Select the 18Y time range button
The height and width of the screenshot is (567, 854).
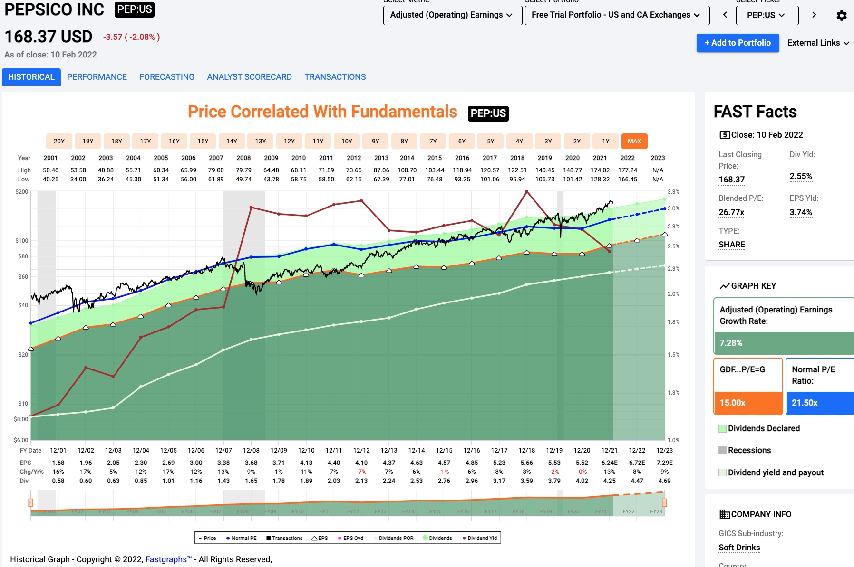[116, 141]
